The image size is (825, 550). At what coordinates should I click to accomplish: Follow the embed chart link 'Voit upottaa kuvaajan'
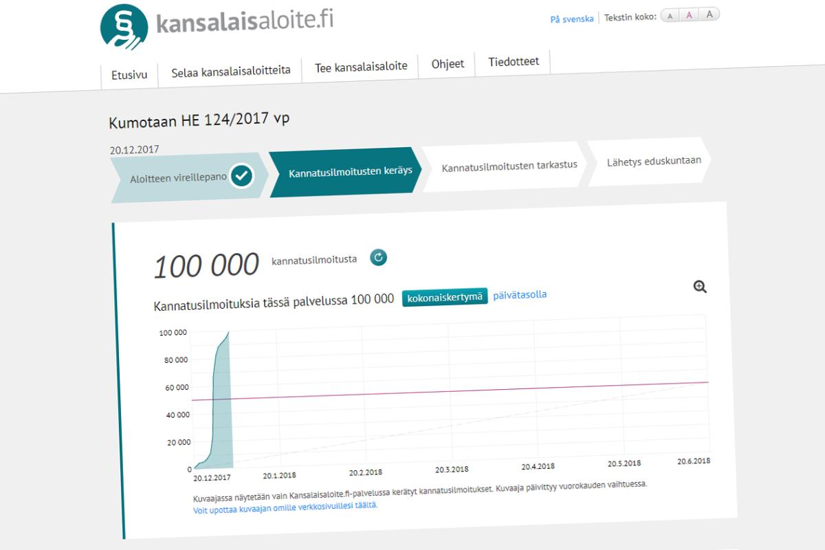pyautogui.click(x=285, y=507)
